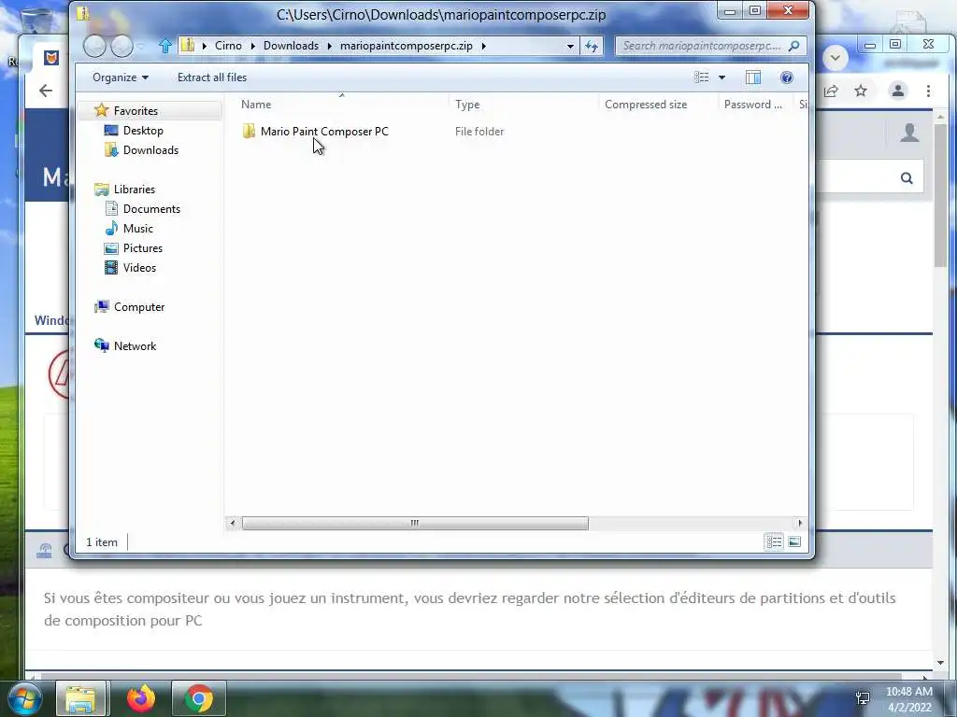Expand arrow after mariopaintcomposerpc.zip breadcrumb
This screenshot has height=717, width=957.
pyautogui.click(x=483, y=46)
